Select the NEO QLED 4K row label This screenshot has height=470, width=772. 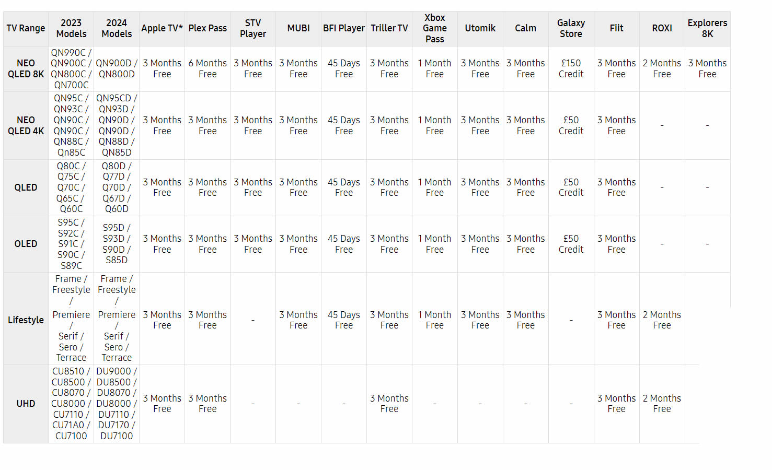(x=26, y=125)
